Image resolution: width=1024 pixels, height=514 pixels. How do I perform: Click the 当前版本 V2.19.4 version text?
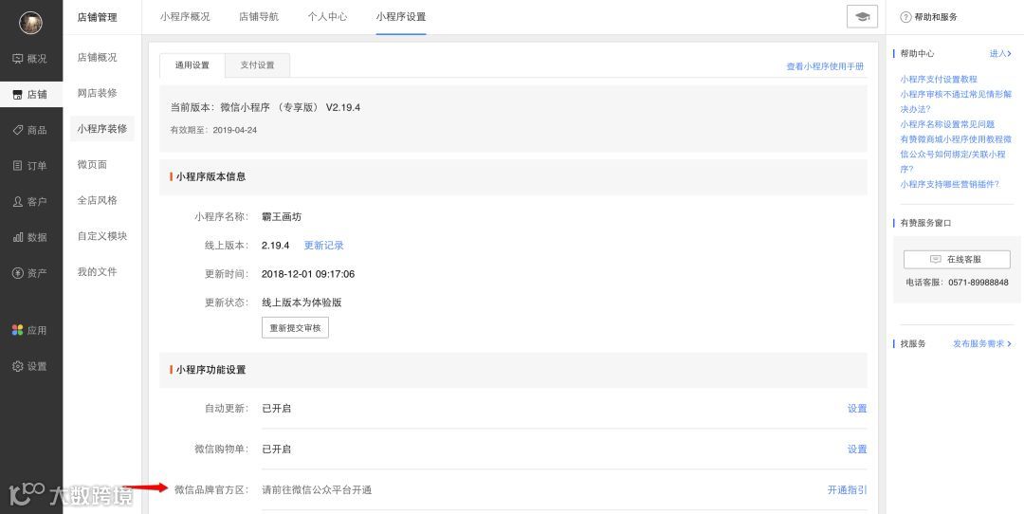pyautogui.click(x=265, y=107)
